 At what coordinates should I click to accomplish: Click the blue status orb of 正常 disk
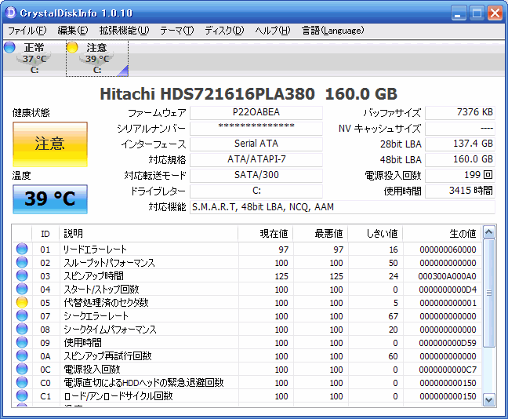[x=9, y=47]
